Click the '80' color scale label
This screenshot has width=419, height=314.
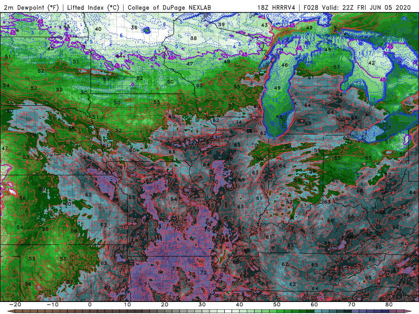(389, 305)
